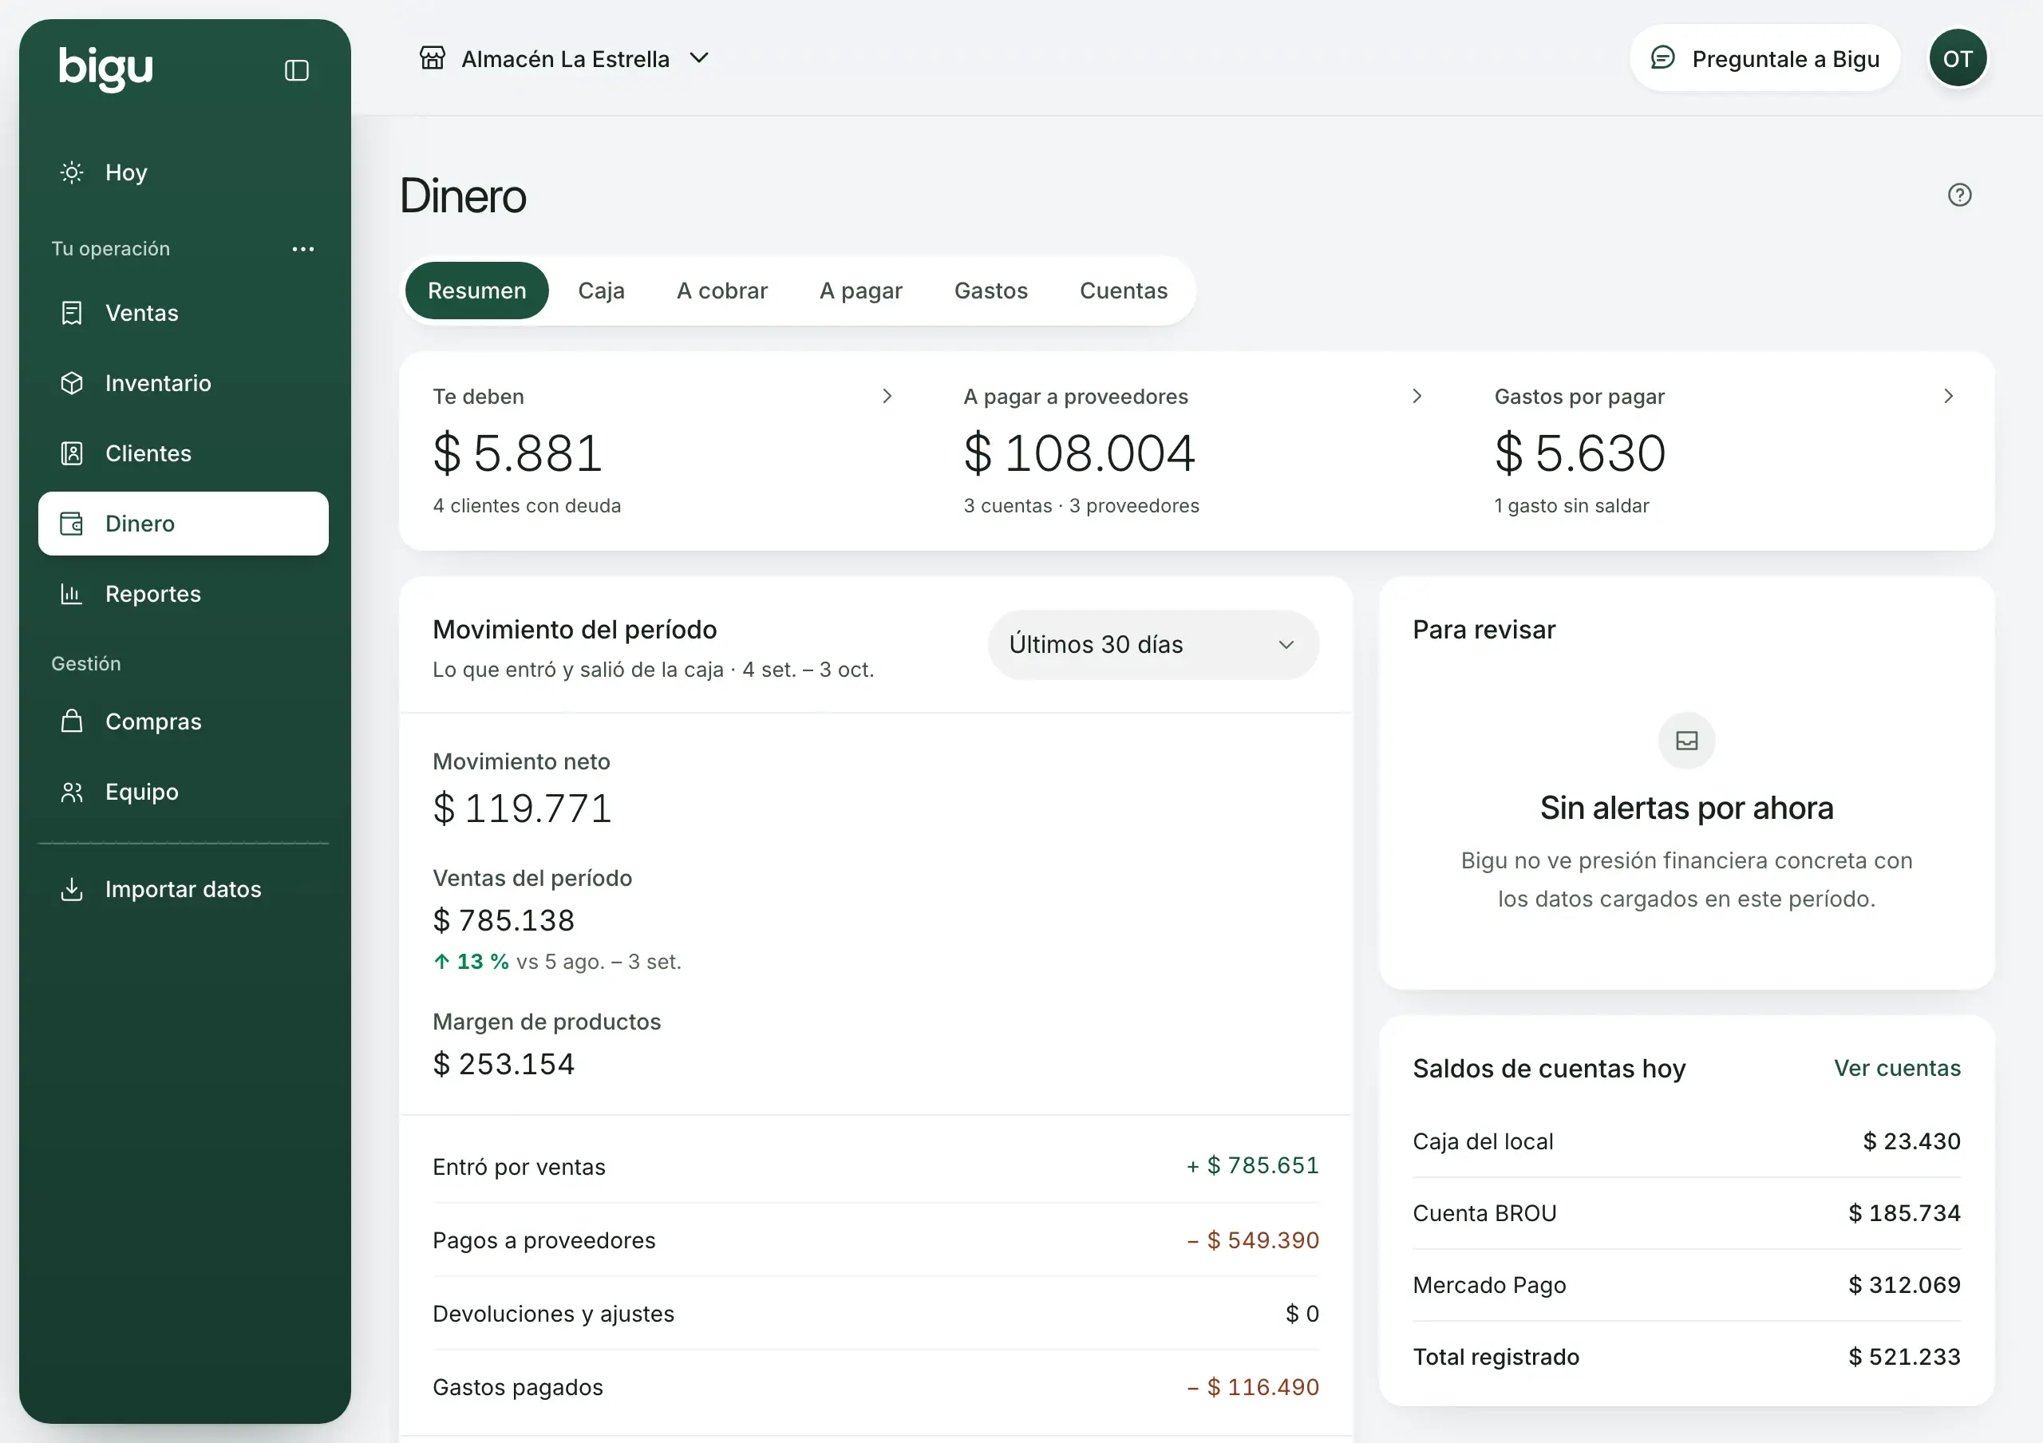
Task: Click the chat bubble icon in Preguntale a Bigu
Action: pos(1662,59)
